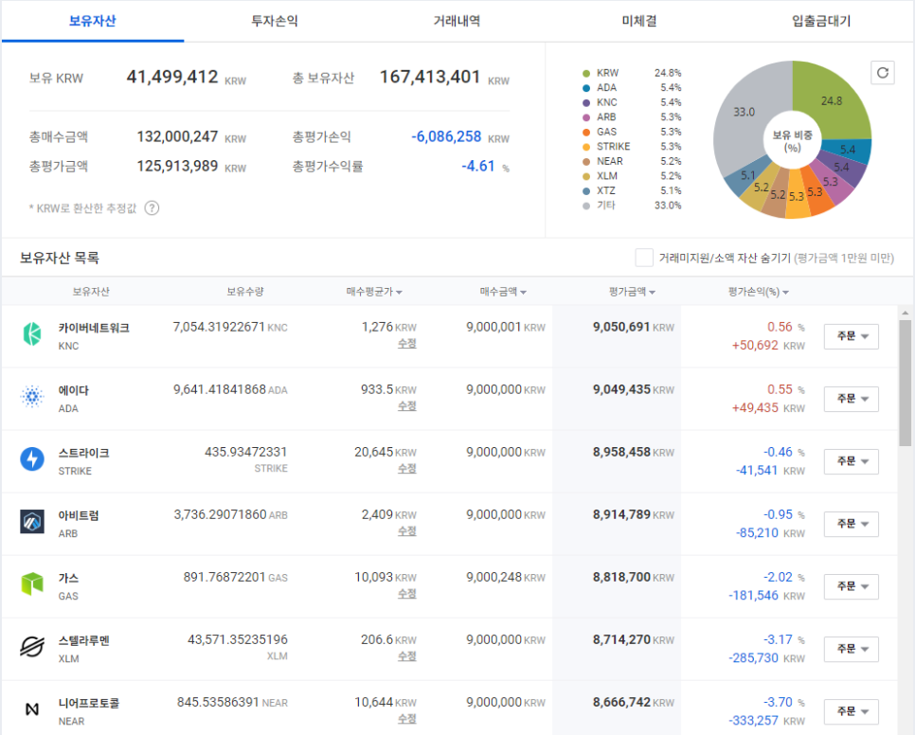Switch to the 투자손익 tab
Image resolution: width=915 pixels, height=735 pixels.
275,21
